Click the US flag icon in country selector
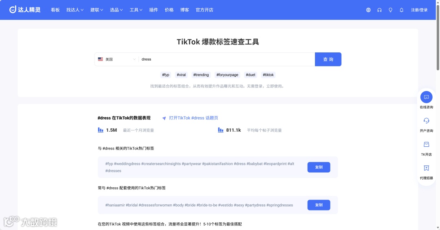The width and height of the screenshot is (440, 230). (x=101, y=59)
